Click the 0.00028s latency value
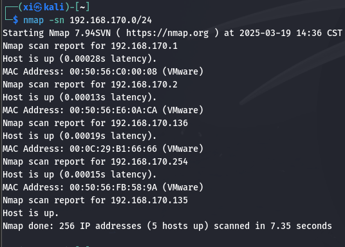Image resolution: width=345 pixels, height=247 pixels. coord(85,59)
